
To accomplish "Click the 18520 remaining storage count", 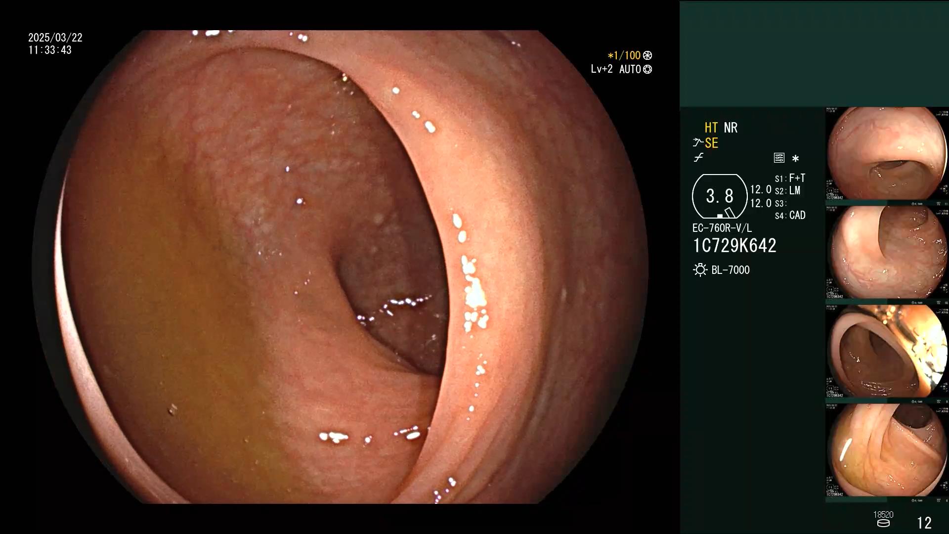I will 883,515.
